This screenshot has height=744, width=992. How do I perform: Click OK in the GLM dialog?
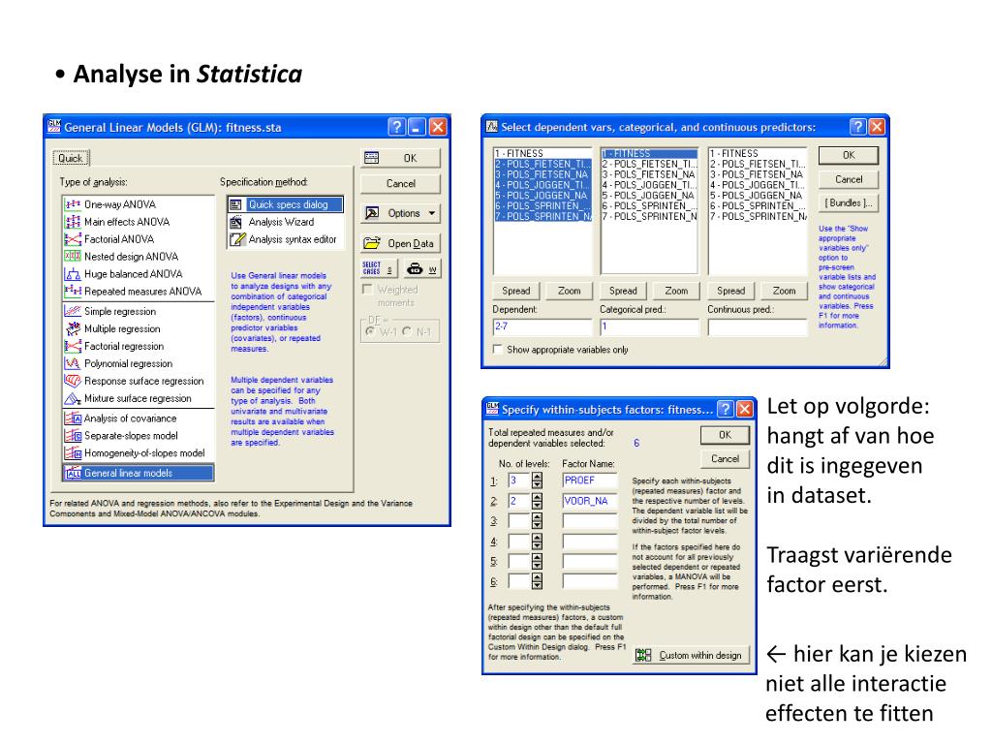click(x=400, y=158)
